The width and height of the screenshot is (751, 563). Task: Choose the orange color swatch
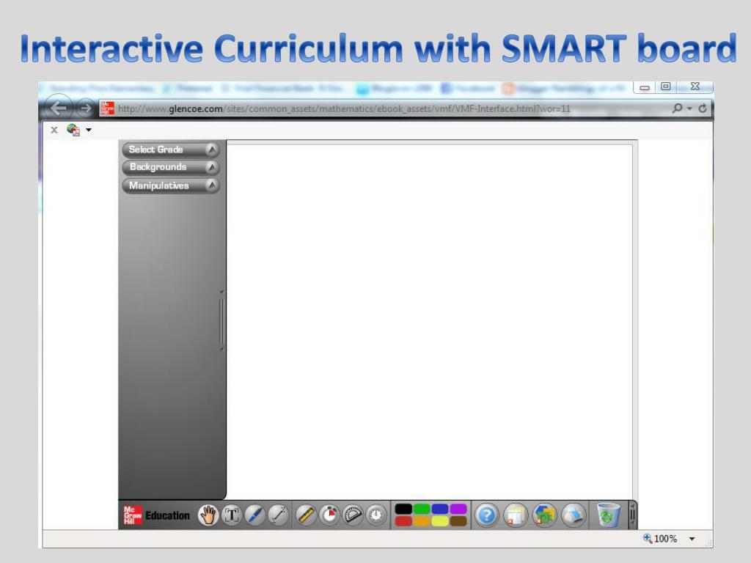pos(422,521)
